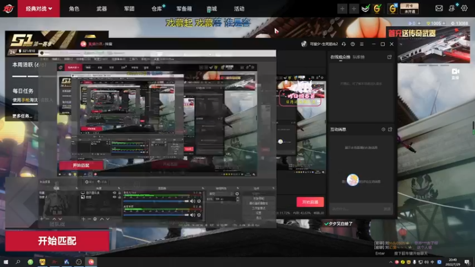Click the streamer avatar in streaming window title
This screenshot has height=267, width=475.
click(304, 44)
